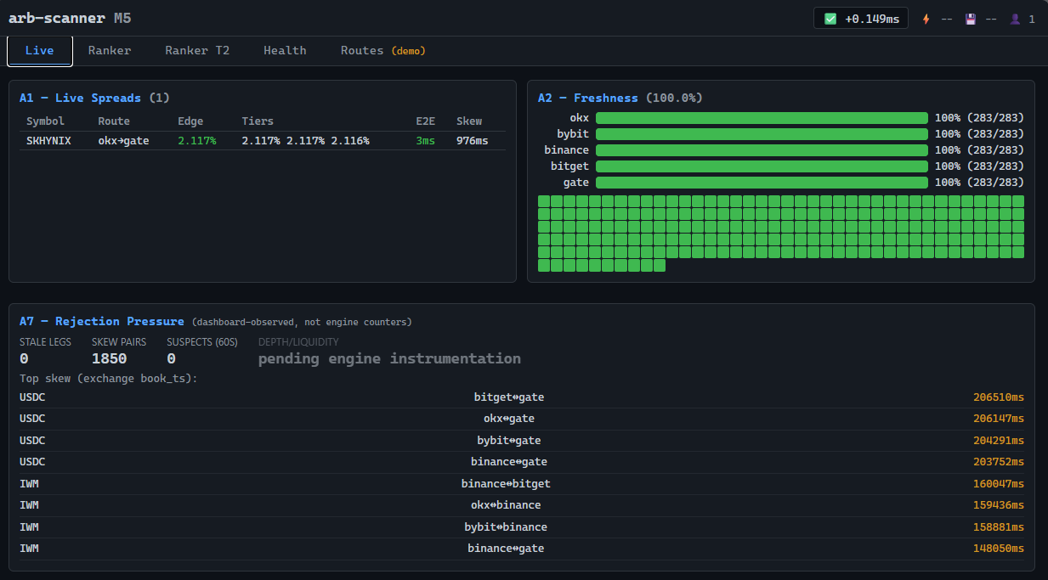Click the A7 – Rejection Pressure heading
The width and height of the screenshot is (1048, 580).
102,322
